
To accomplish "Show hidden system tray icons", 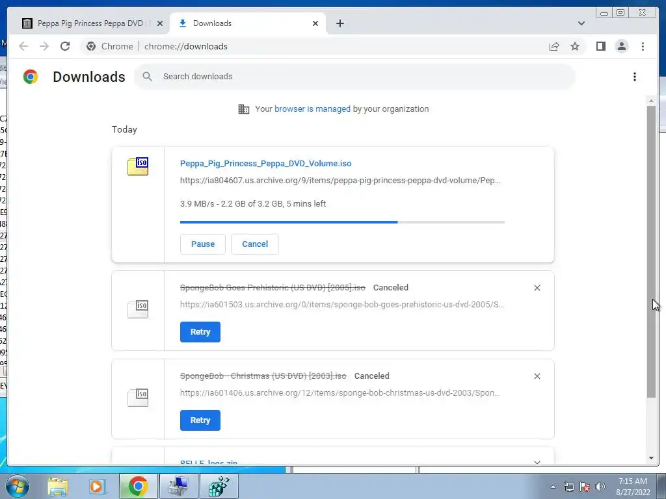I will 553,487.
